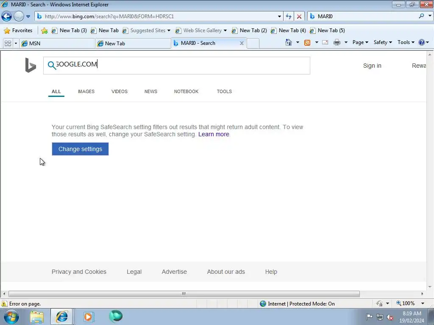
Task: Click the Forward navigation arrow
Action: pos(19,17)
